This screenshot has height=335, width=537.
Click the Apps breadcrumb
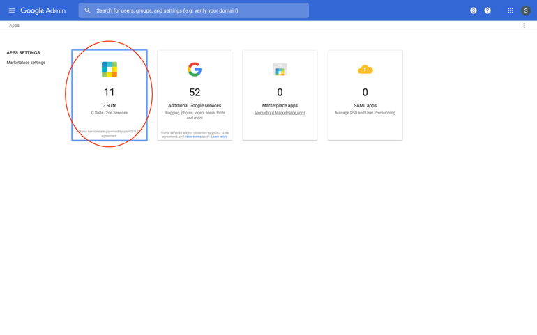tap(14, 26)
